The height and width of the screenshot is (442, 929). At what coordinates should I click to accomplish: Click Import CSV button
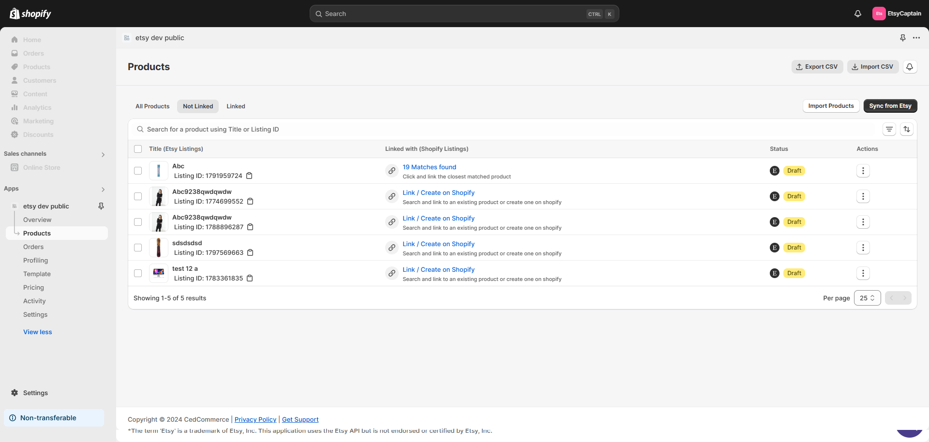873,67
